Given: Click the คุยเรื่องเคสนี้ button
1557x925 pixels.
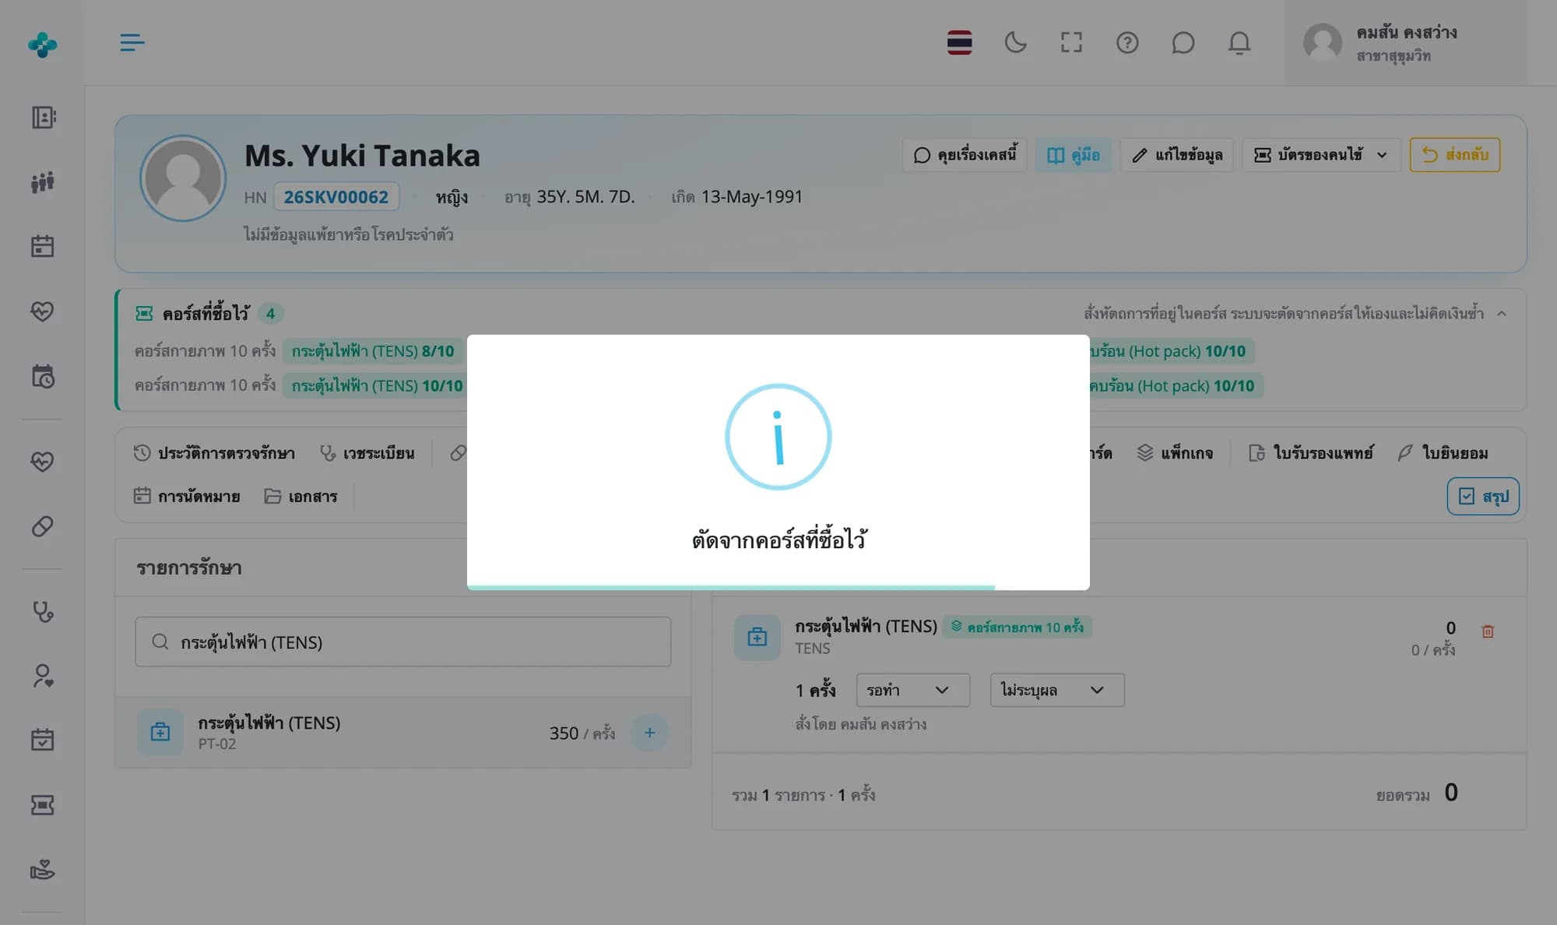Looking at the screenshot, I should tap(965, 155).
